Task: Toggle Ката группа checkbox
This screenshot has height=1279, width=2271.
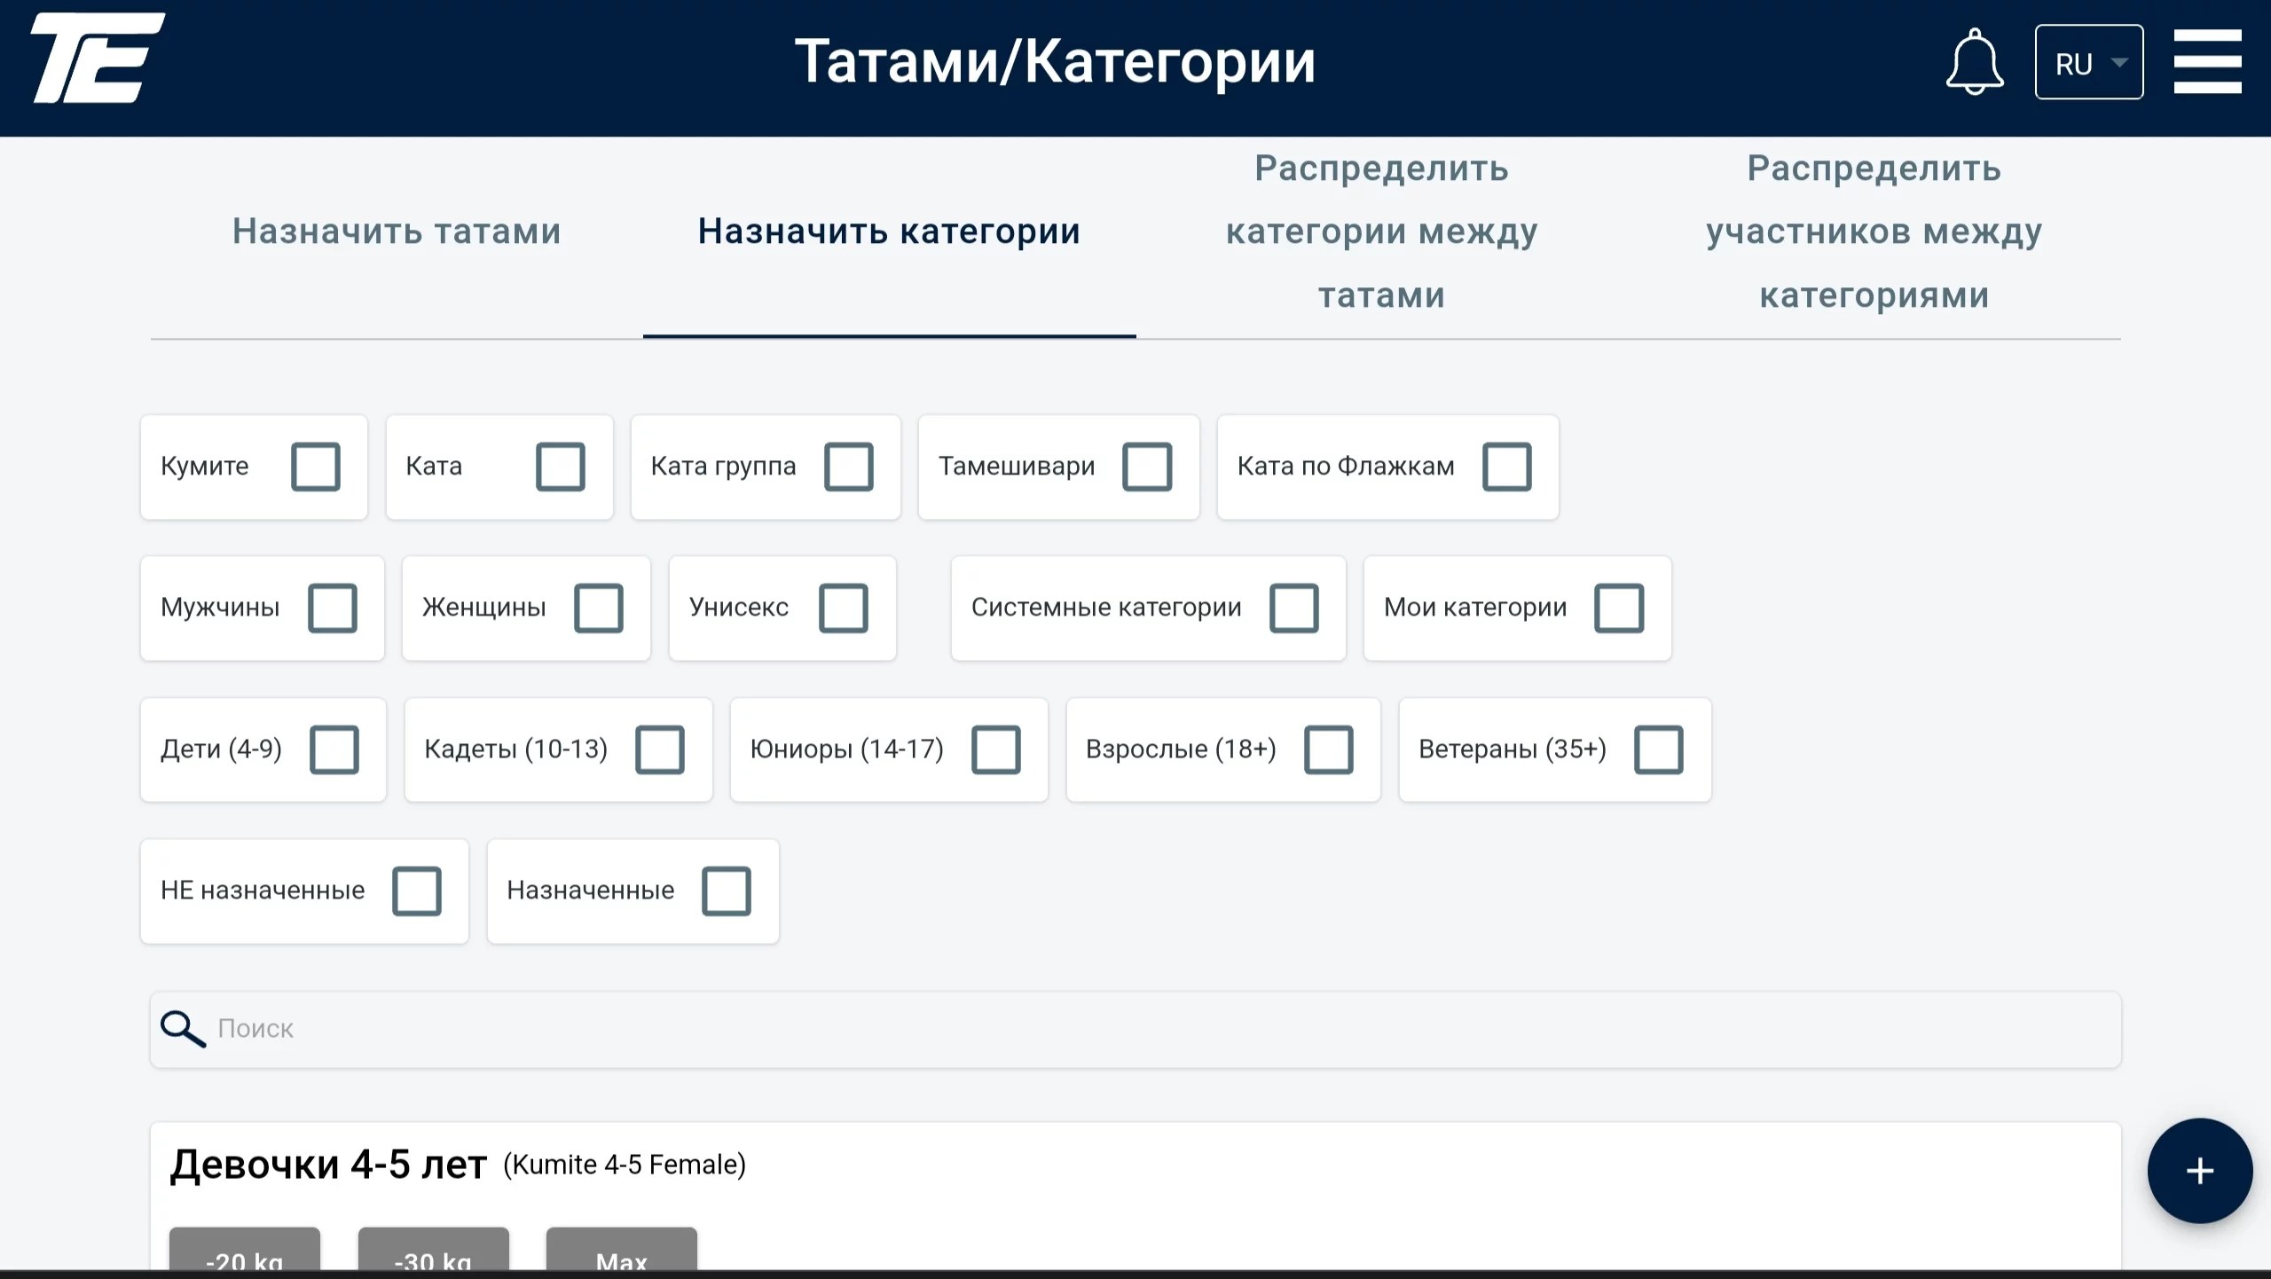Action: click(849, 467)
